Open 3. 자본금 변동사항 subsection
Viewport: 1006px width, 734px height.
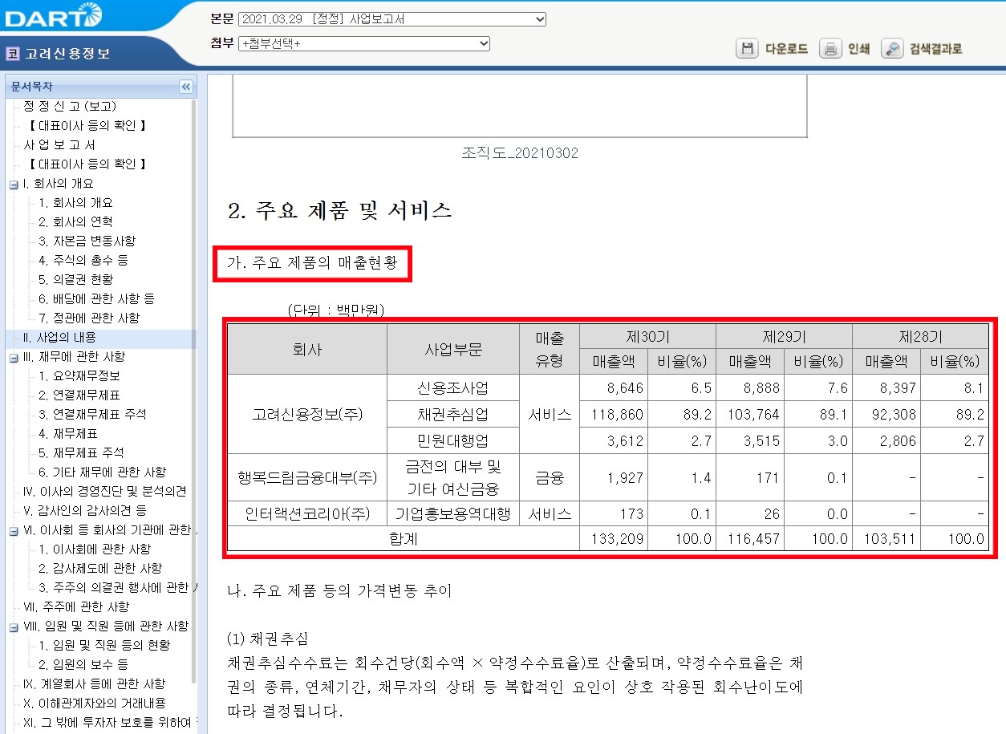coord(87,241)
